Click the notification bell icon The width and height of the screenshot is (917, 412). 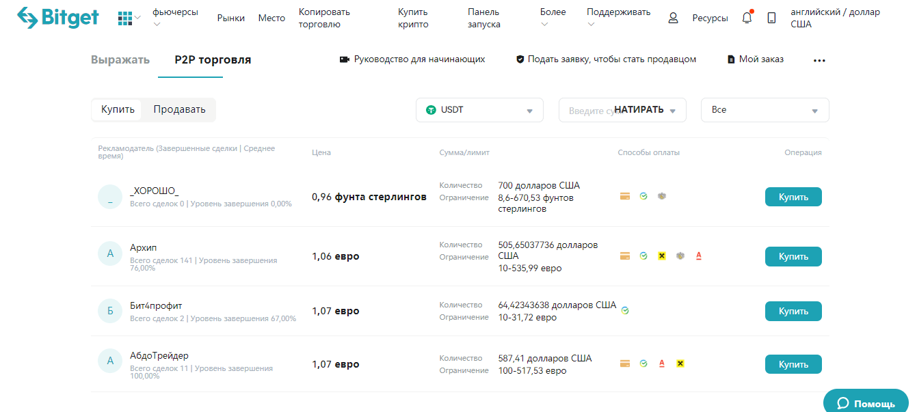[747, 18]
